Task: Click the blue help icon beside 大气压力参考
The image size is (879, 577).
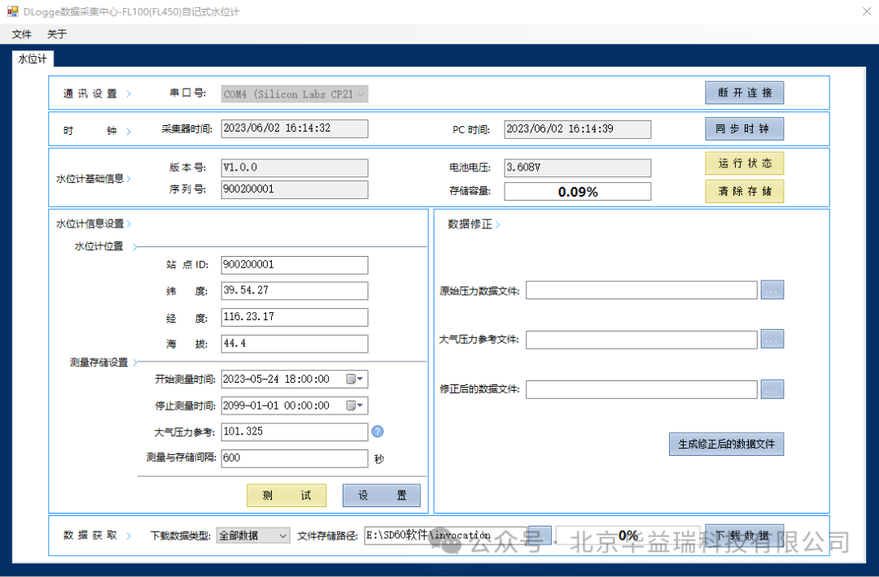Action: 377,432
